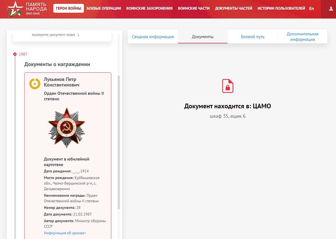Navigate to Воинские части
The image size is (336, 239).
coord(194,8)
